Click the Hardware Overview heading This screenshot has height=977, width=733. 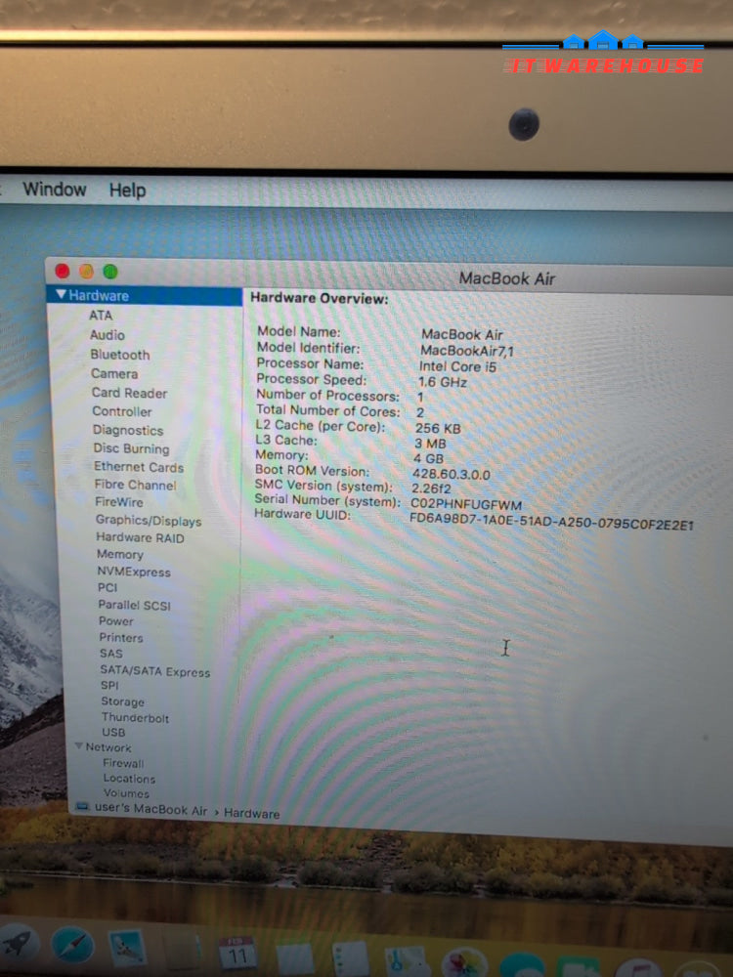point(320,298)
